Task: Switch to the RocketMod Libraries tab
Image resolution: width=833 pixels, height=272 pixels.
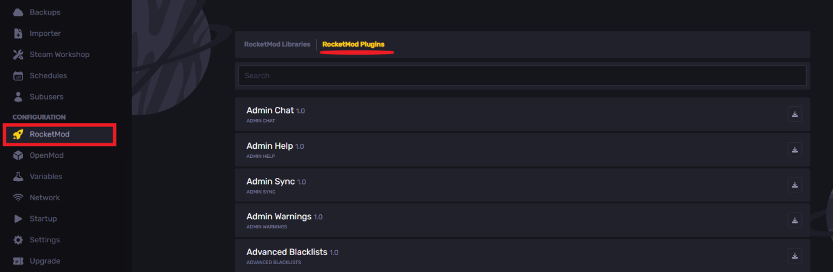Action: [277, 44]
